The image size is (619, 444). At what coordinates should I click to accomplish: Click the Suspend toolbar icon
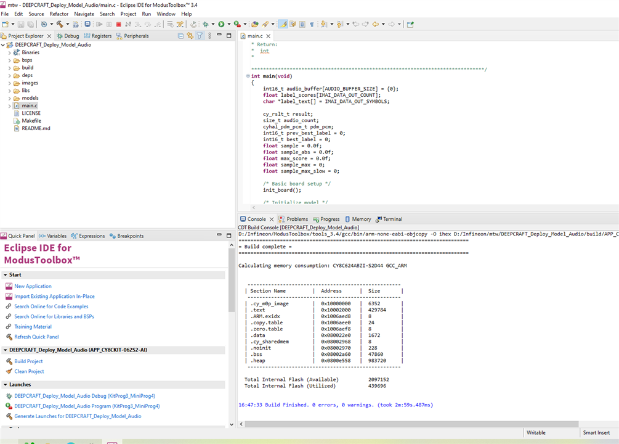tap(109, 24)
